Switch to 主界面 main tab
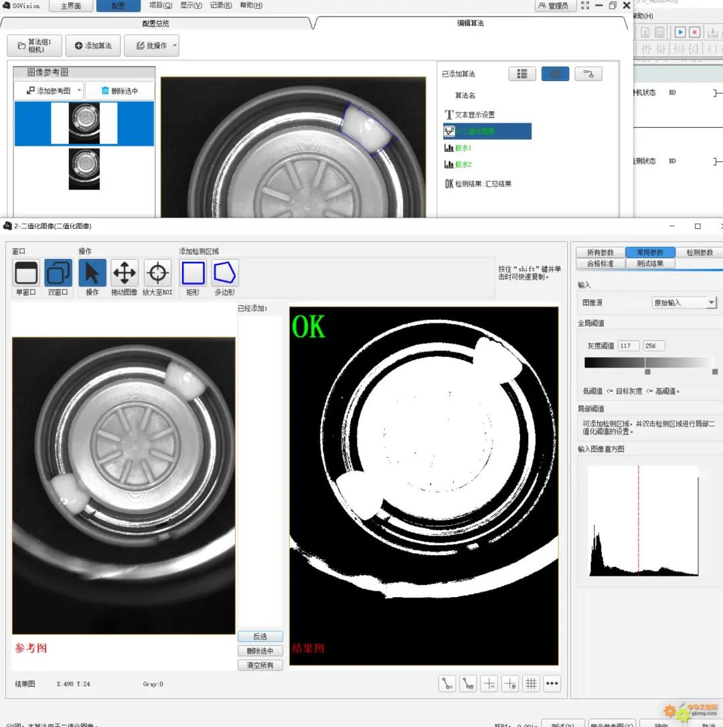723x727 pixels. pos(70,5)
